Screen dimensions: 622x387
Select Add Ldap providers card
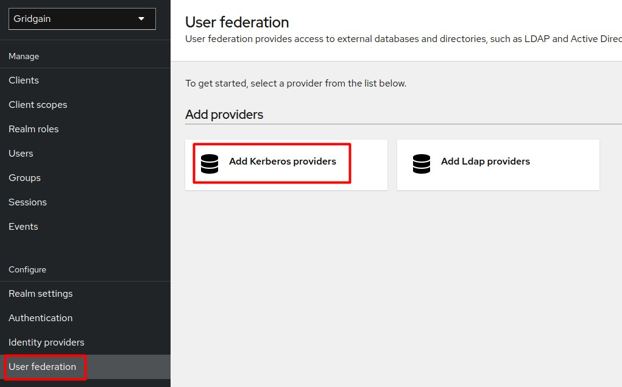click(x=498, y=165)
